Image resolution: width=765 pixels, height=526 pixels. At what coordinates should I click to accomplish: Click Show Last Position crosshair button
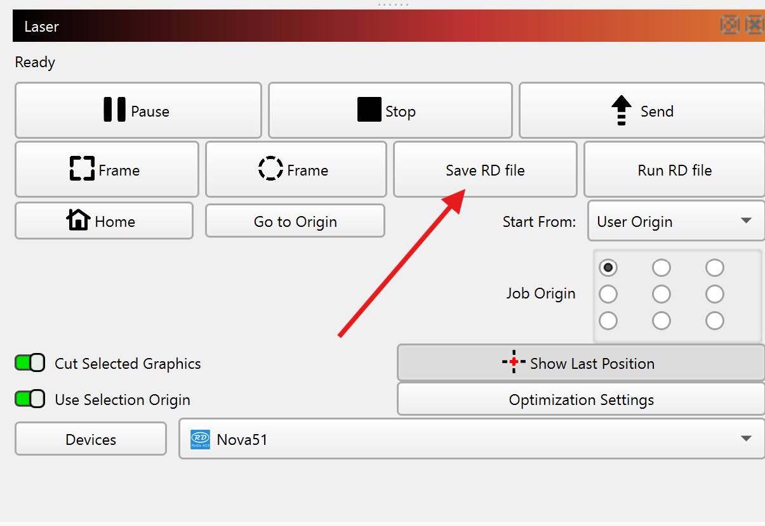pyautogui.click(x=580, y=363)
